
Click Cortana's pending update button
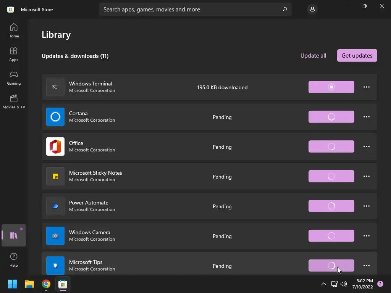coord(331,117)
